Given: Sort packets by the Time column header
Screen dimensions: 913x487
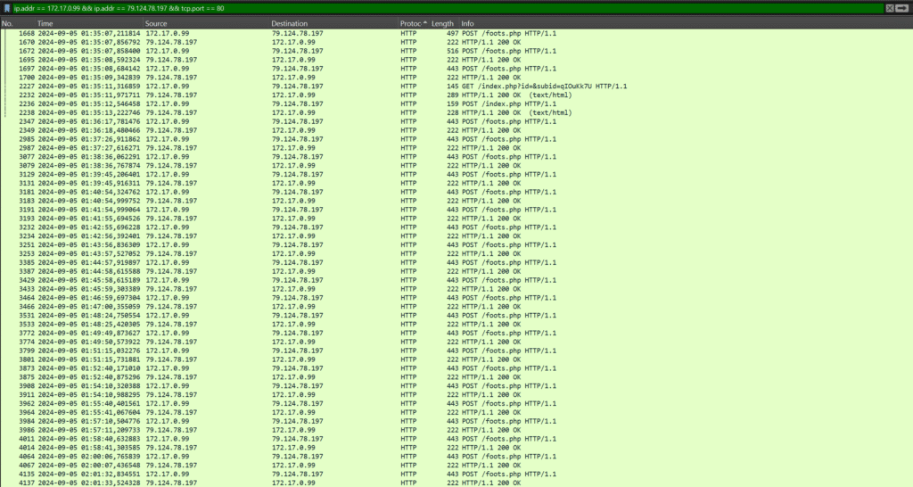Looking at the screenshot, I should 90,24.
